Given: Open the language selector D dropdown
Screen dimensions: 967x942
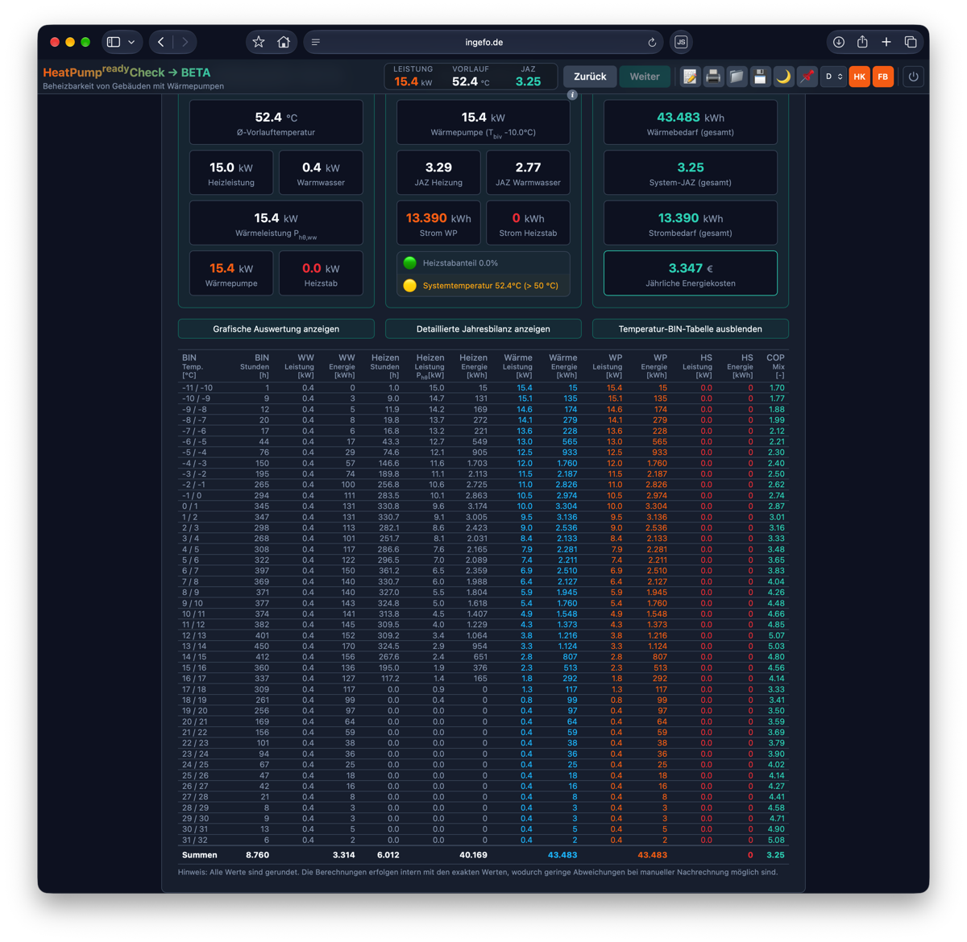Looking at the screenshot, I should click(x=833, y=76).
